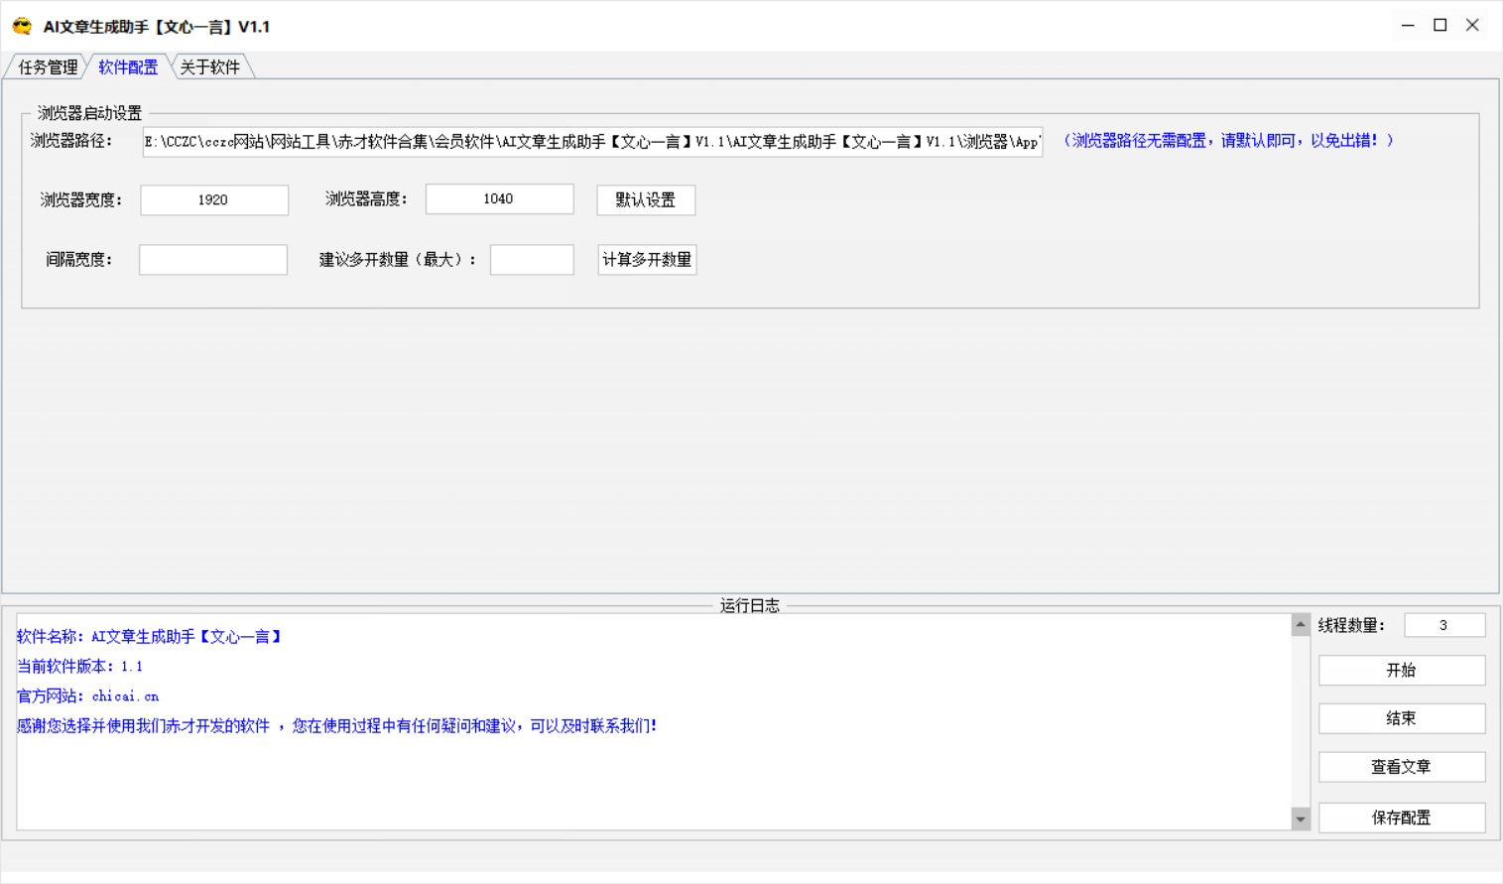Click the 结束 button
This screenshot has width=1503, height=884.
[1402, 718]
